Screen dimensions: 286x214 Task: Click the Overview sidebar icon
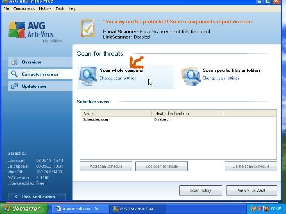pos(14,62)
